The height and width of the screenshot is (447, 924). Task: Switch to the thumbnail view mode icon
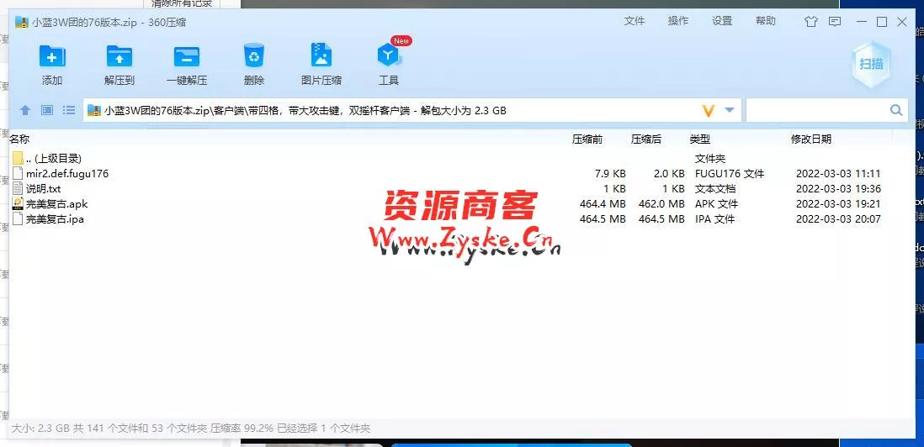click(x=47, y=110)
